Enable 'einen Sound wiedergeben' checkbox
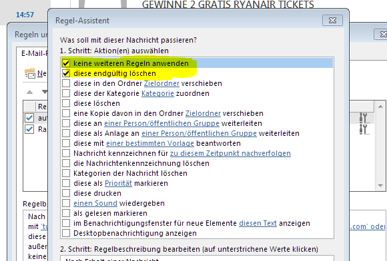Viewport: 387px width, 261px height. [66, 203]
